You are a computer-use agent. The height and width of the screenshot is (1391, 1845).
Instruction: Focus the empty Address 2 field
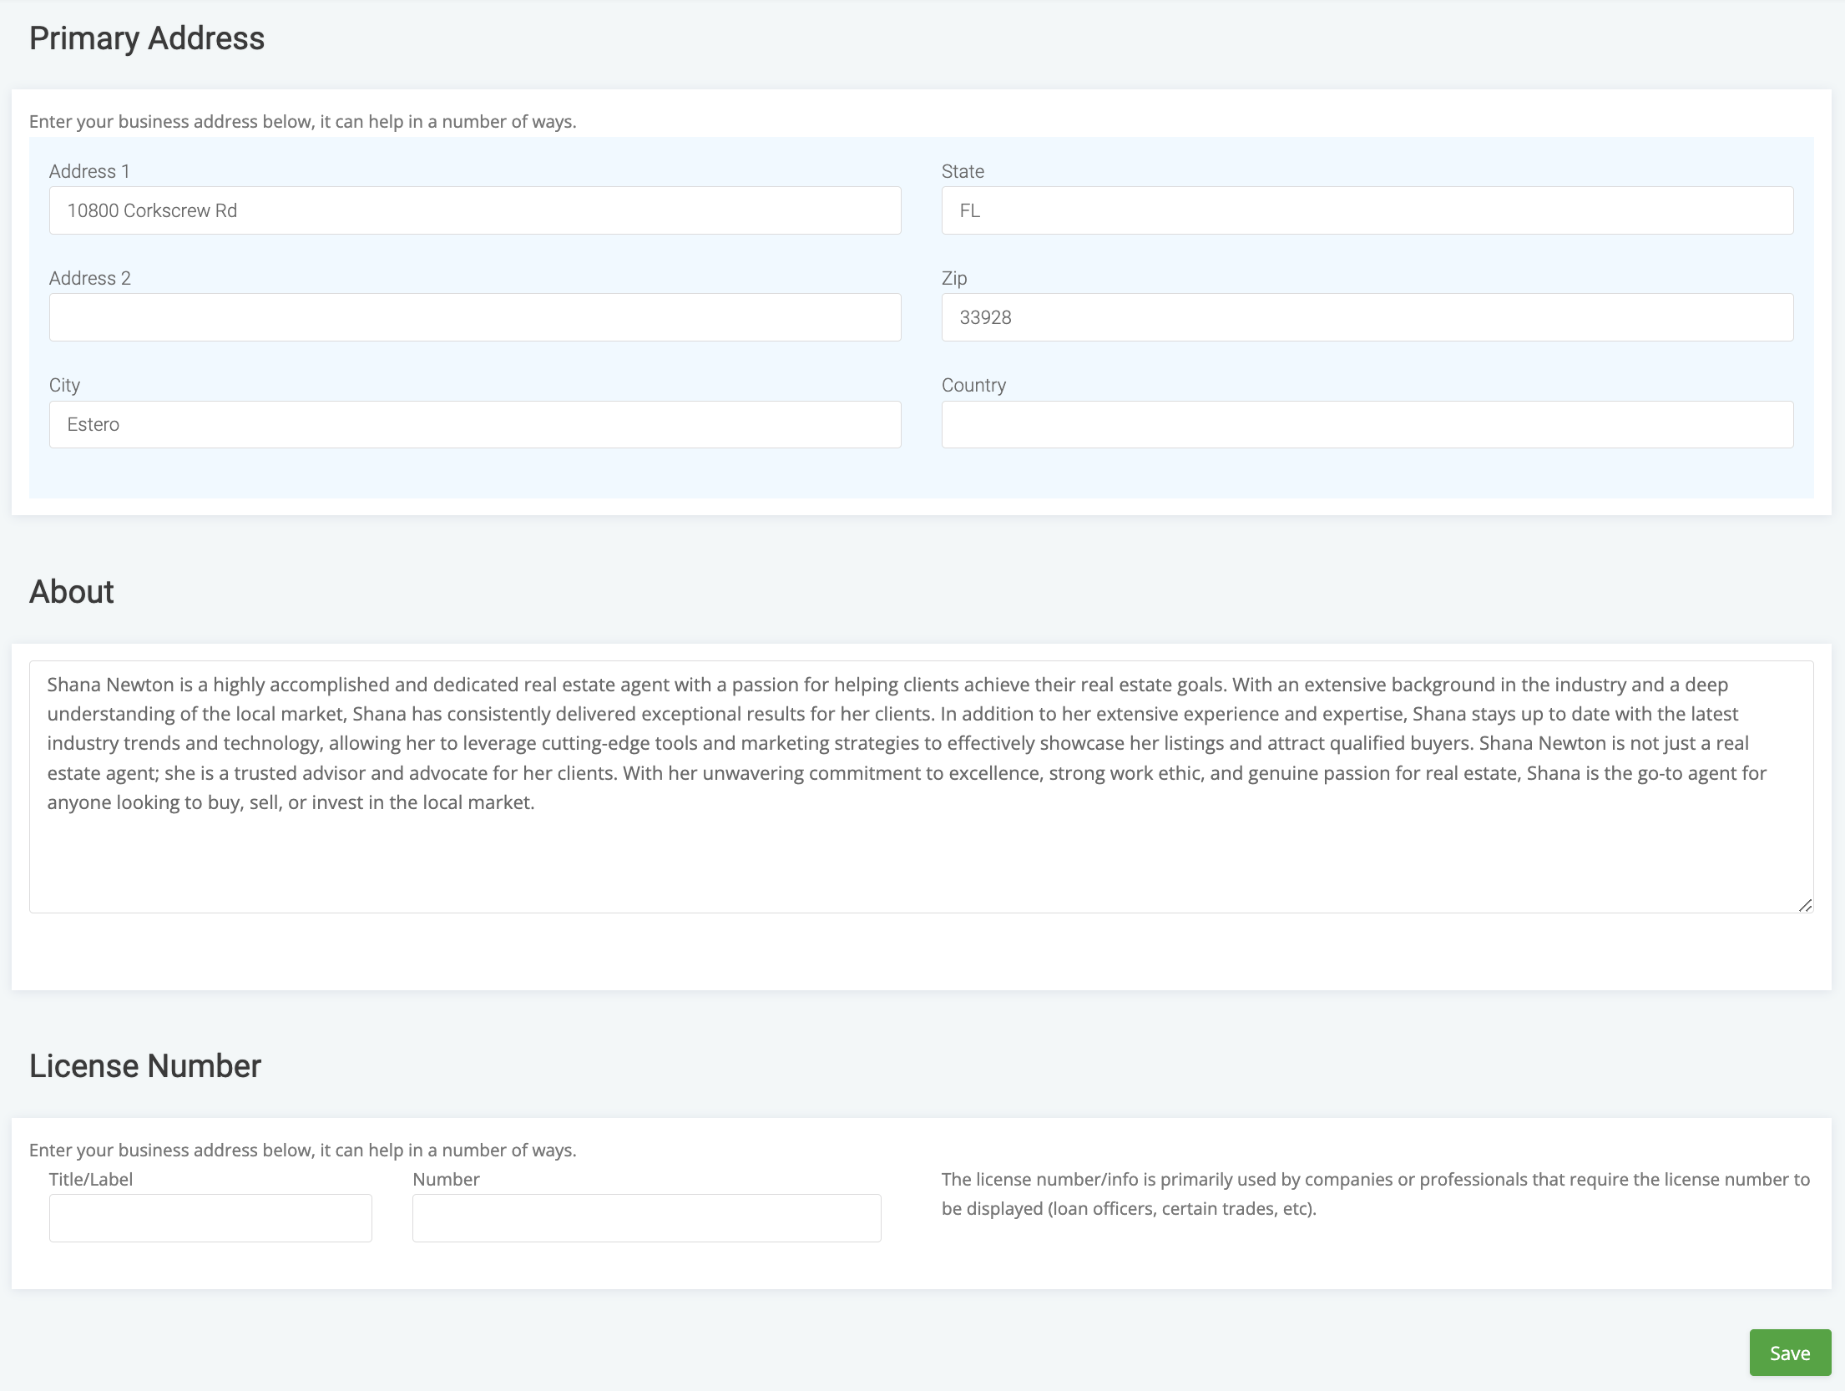click(474, 317)
